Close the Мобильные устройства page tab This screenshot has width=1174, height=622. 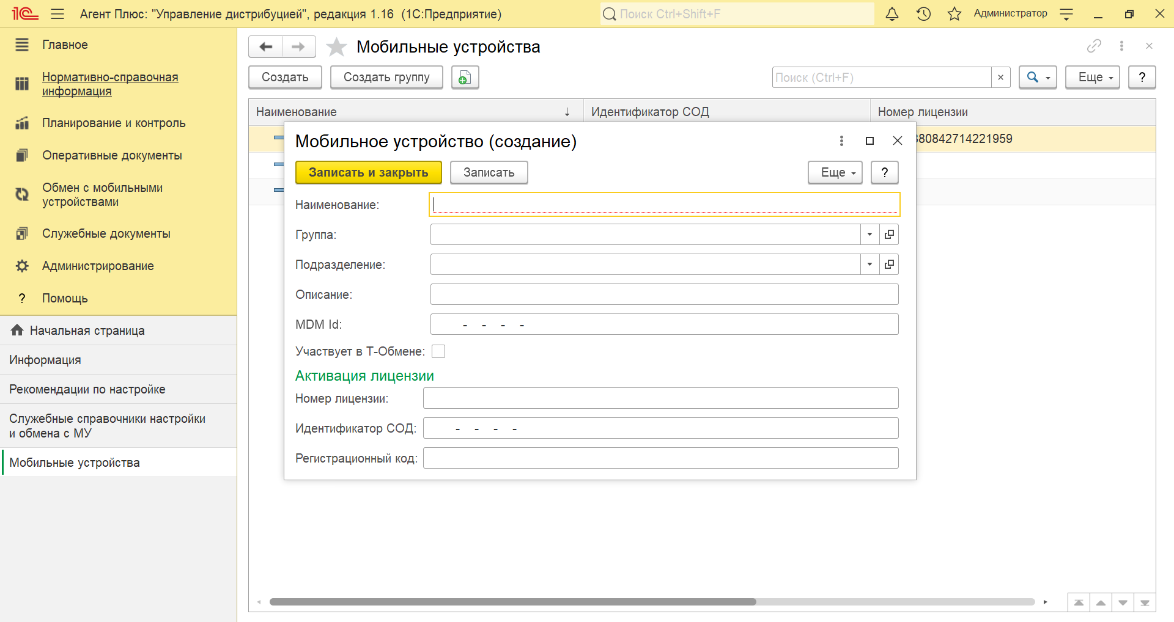coord(1149,46)
